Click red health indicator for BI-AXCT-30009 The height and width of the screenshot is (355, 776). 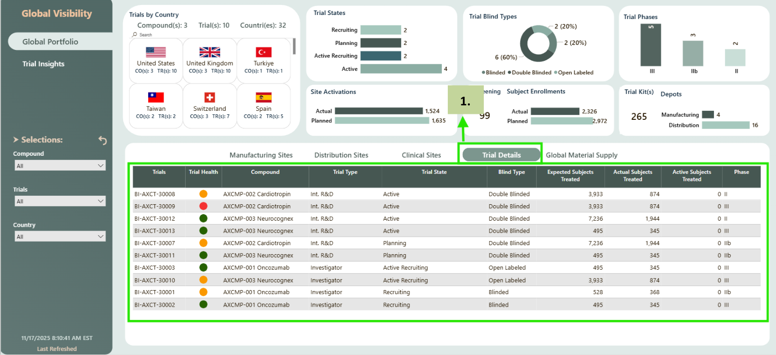pos(203,206)
